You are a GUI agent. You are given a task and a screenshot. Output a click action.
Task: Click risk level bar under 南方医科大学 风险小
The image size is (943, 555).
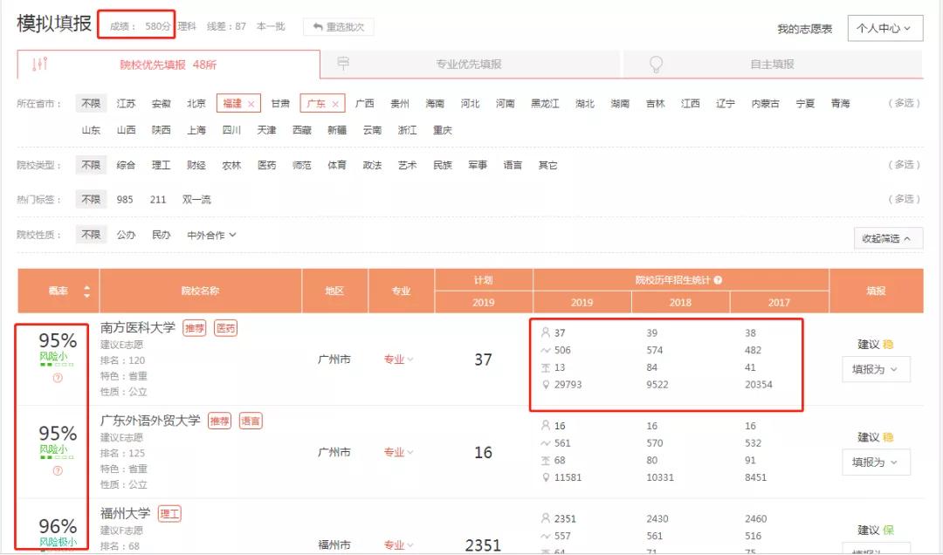(57, 365)
